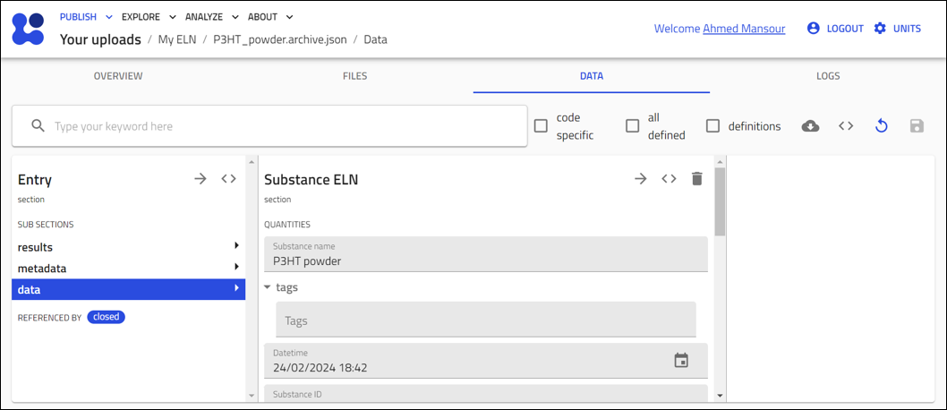Viewport: 947px width, 410px height.
Task: Check the definitions checkbox
Action: [x=712, y=126]
